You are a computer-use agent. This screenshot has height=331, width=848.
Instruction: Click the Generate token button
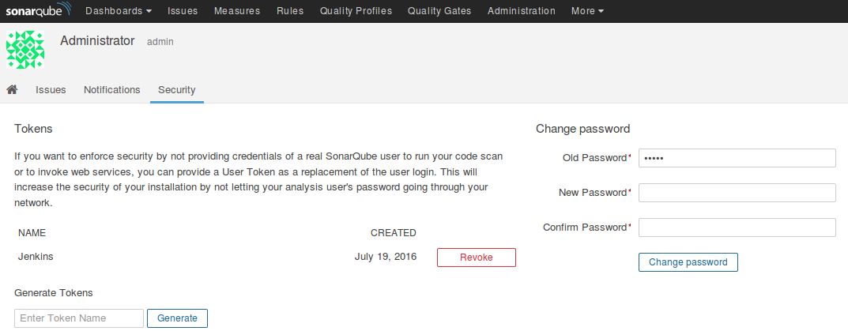click(x=177, y=318)
